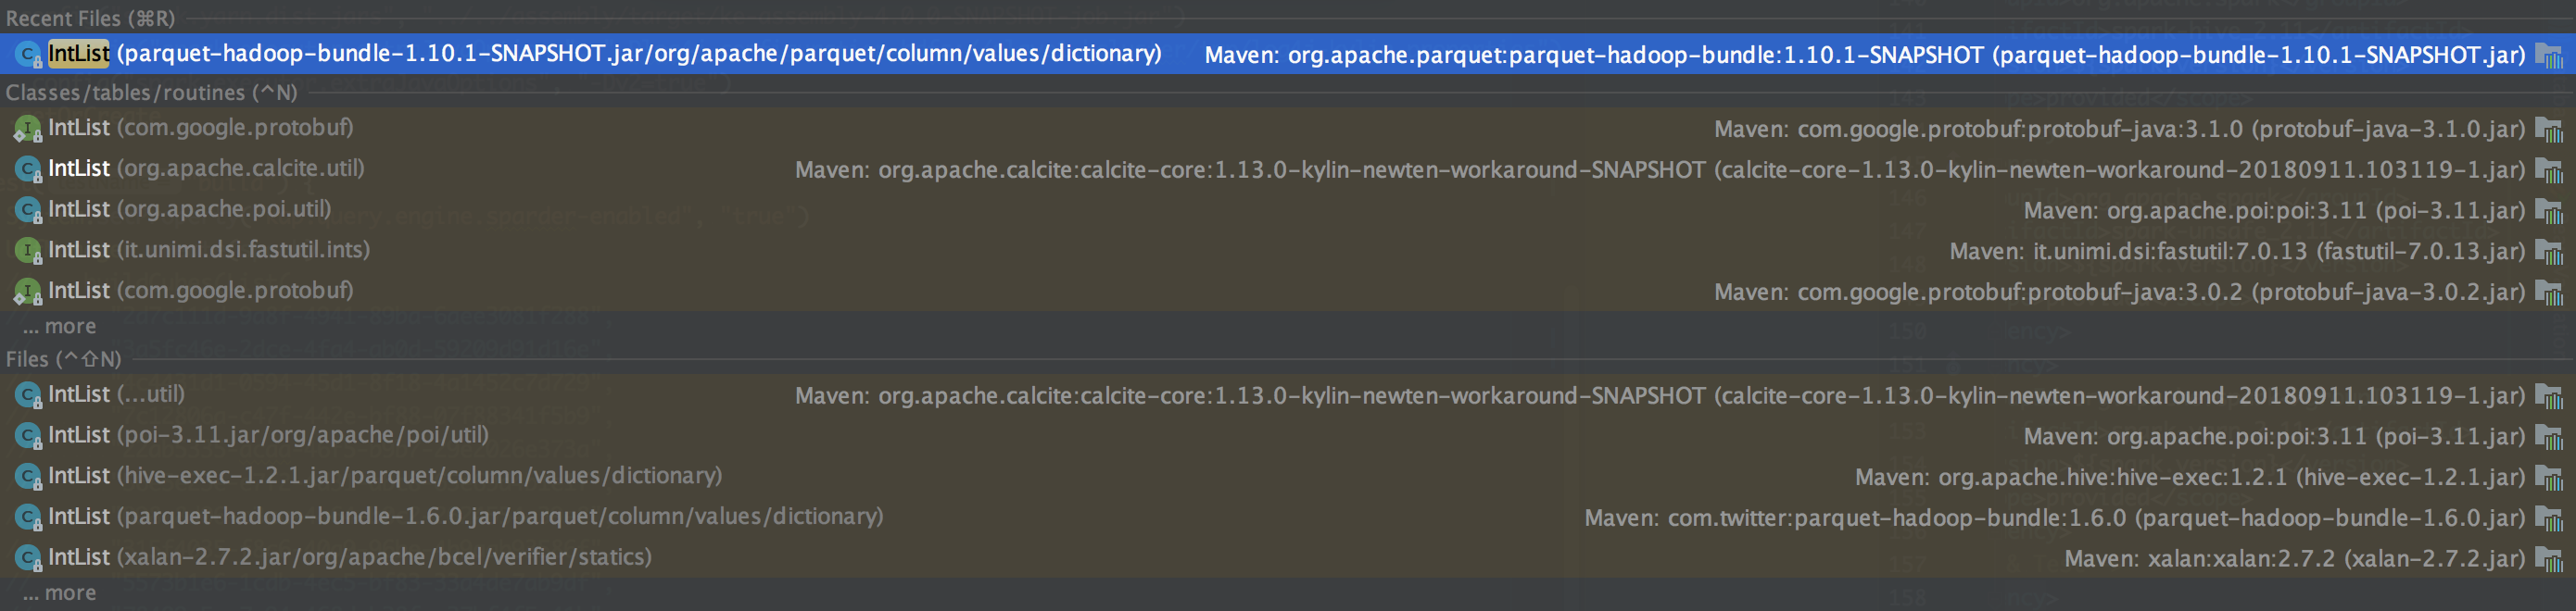Click interface icon of IntList it.unimi.dsi.fastutil.ints
Viewport: 2576px width, 611px height.
coord(28,251)
